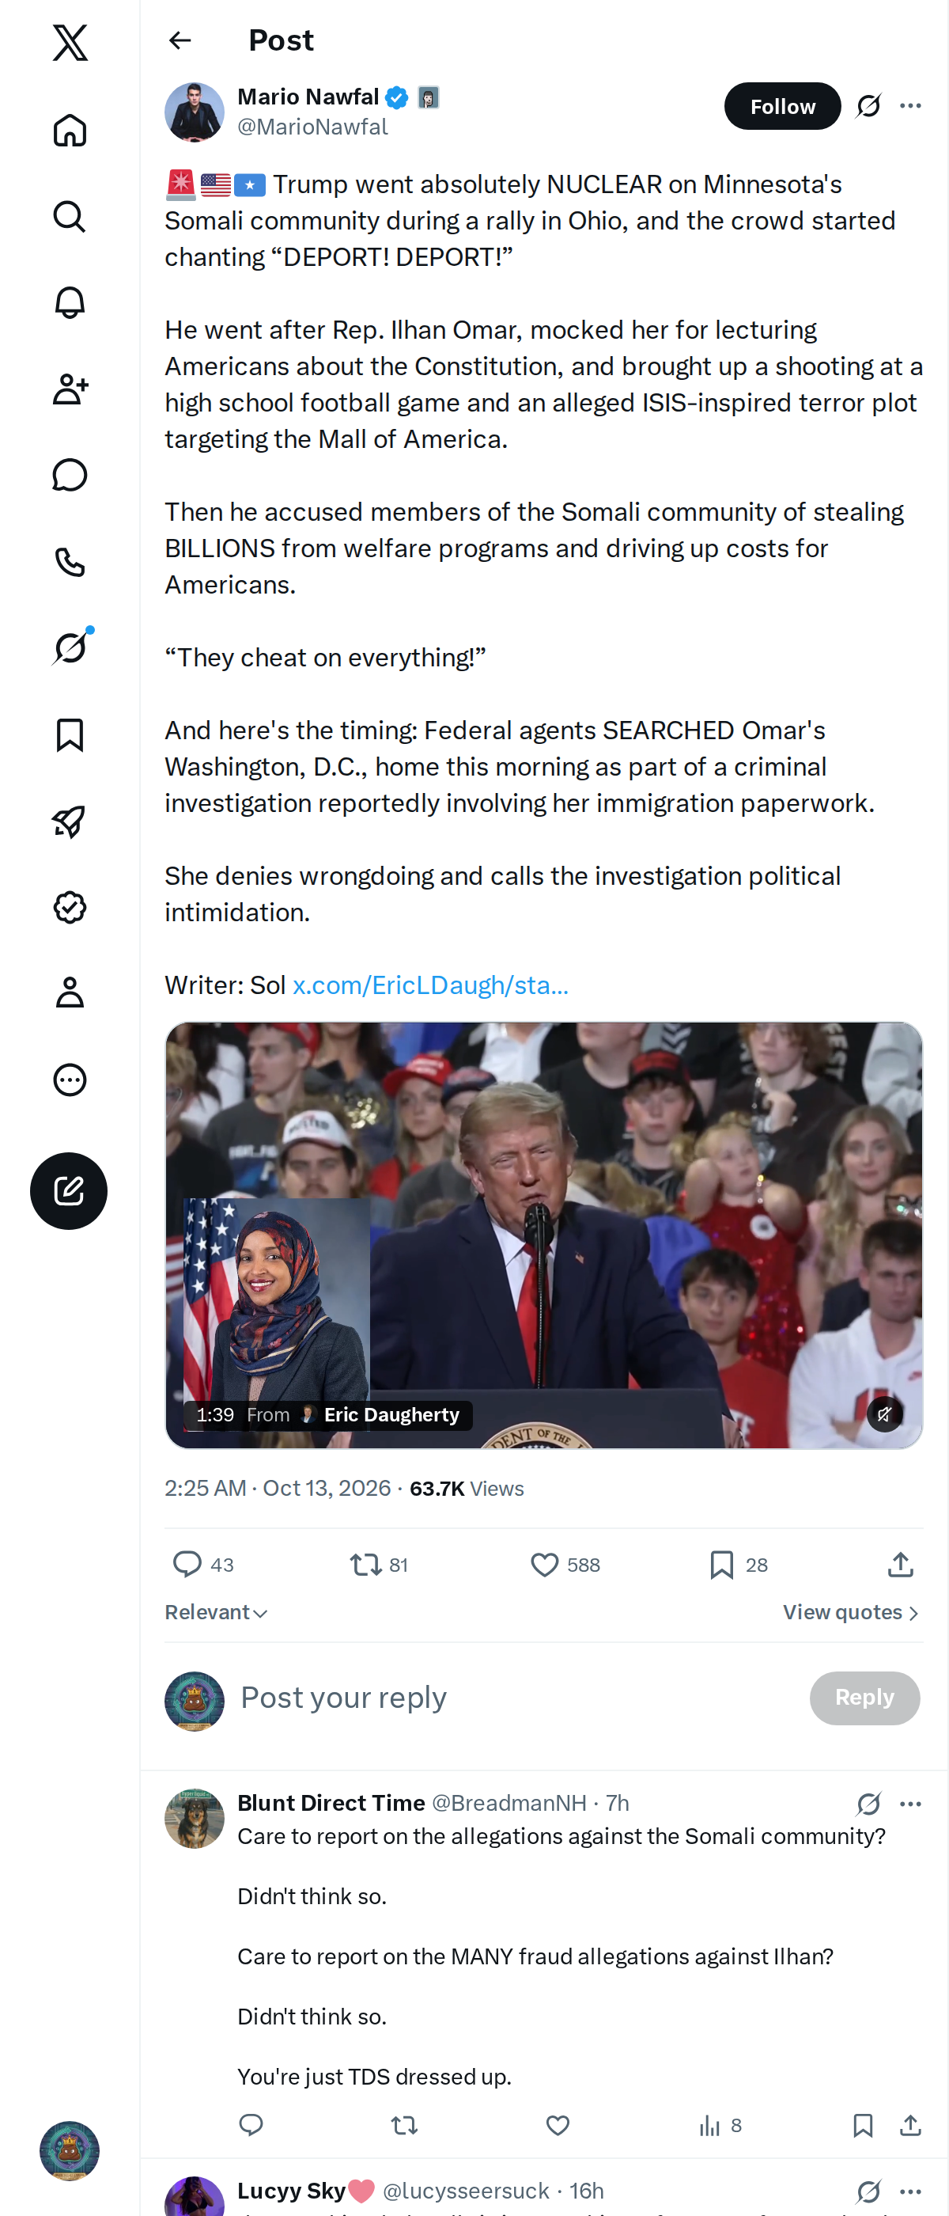Follow Mario Nawfal
The height and width of the screenshot is (2216, 949).
pyautogui.click(x=782, y=106)
